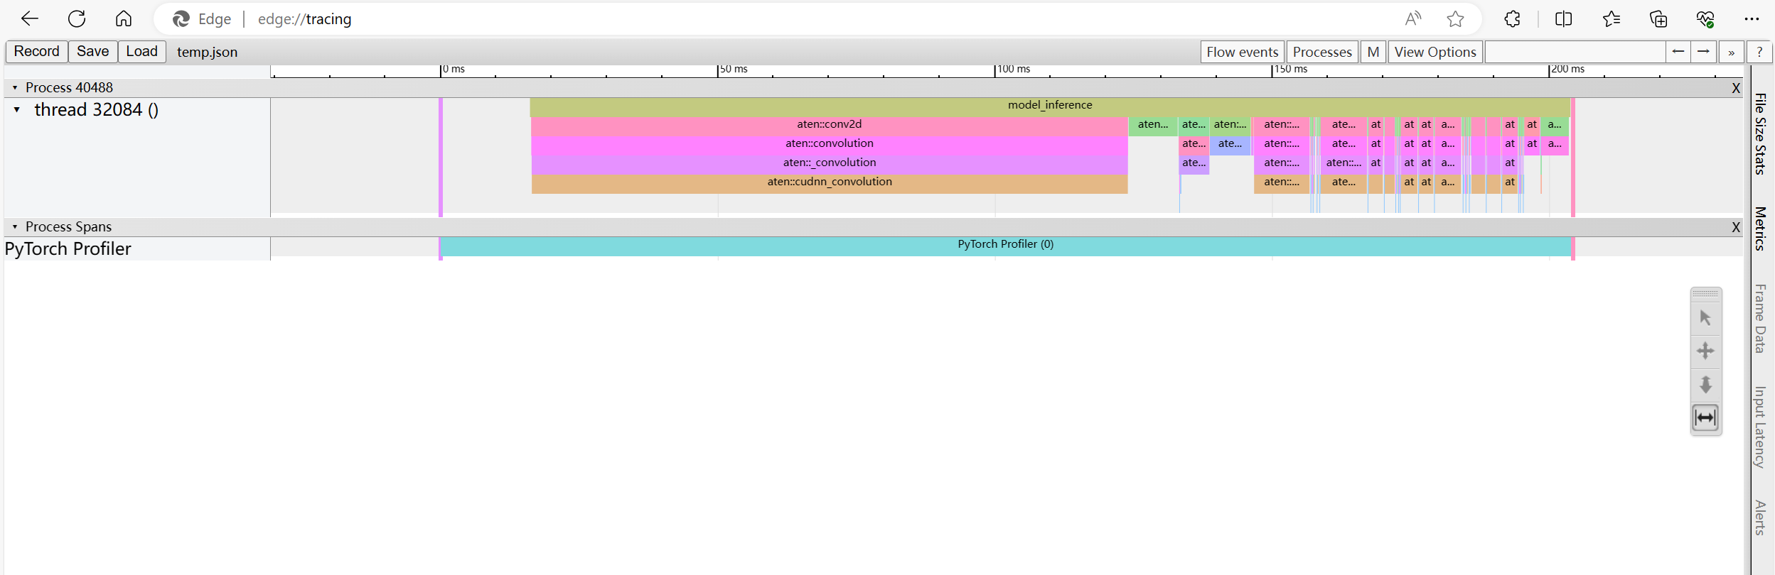The height and width of the screenshot is (575, 1775).
Task: Open browser Extensions puzzle icon
Action: pos(1513,19)
